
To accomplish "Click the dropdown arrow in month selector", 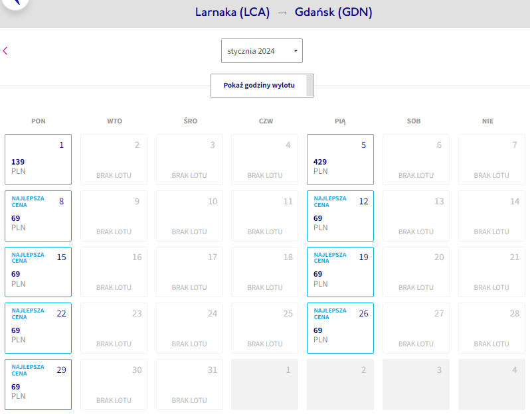I will [296, 51].
